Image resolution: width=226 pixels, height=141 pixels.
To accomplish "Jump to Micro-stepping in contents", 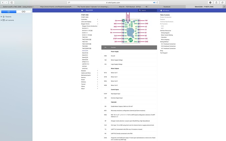I will 165,40.
